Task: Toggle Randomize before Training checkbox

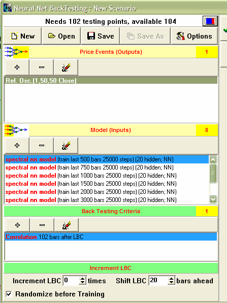Action: click(x=9, y=294)
